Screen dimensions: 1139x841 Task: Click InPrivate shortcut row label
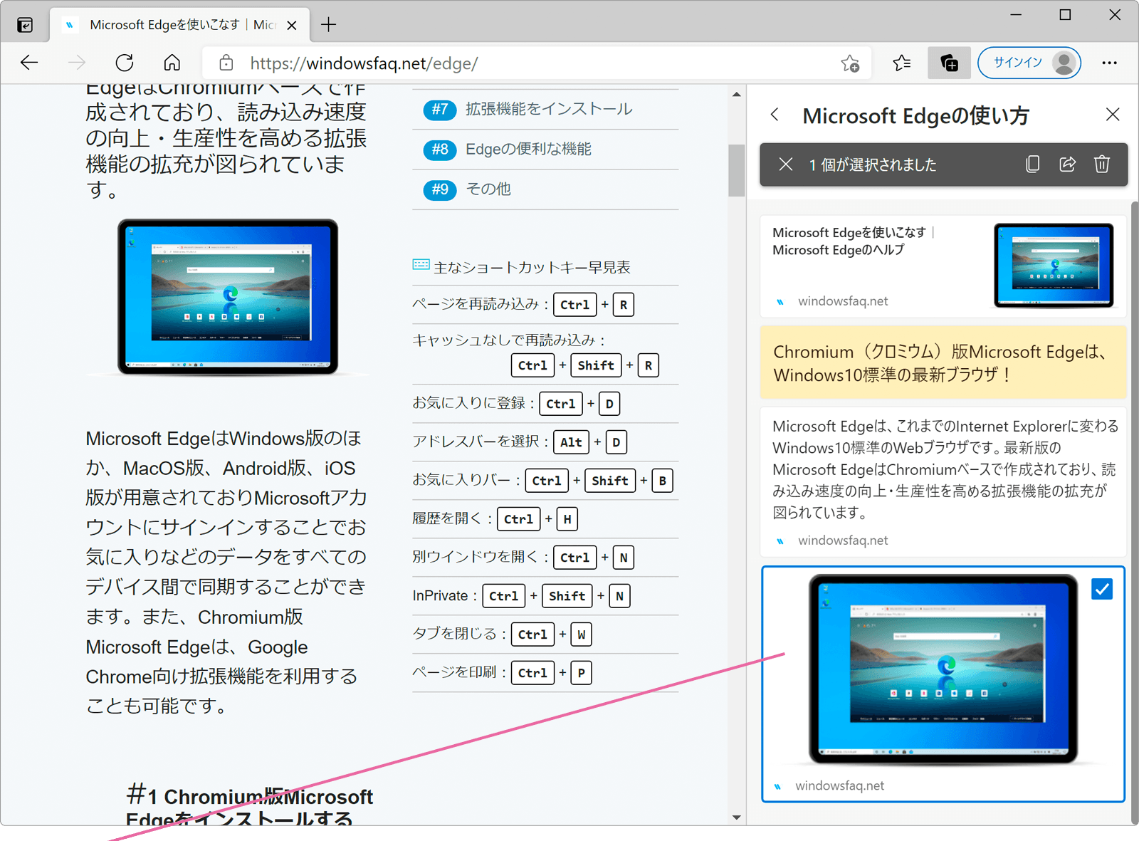[440, 596]
